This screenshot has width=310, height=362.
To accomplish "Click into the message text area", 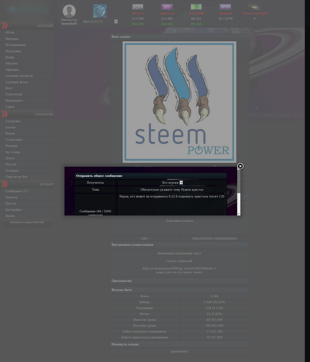I will pos(172,205).
